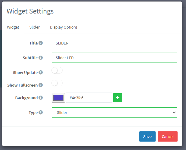Click the Title field containing SLIDER

point(114,43)
